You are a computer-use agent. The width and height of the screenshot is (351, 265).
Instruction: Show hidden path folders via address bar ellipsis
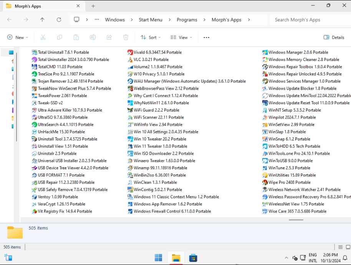[97, 20]
